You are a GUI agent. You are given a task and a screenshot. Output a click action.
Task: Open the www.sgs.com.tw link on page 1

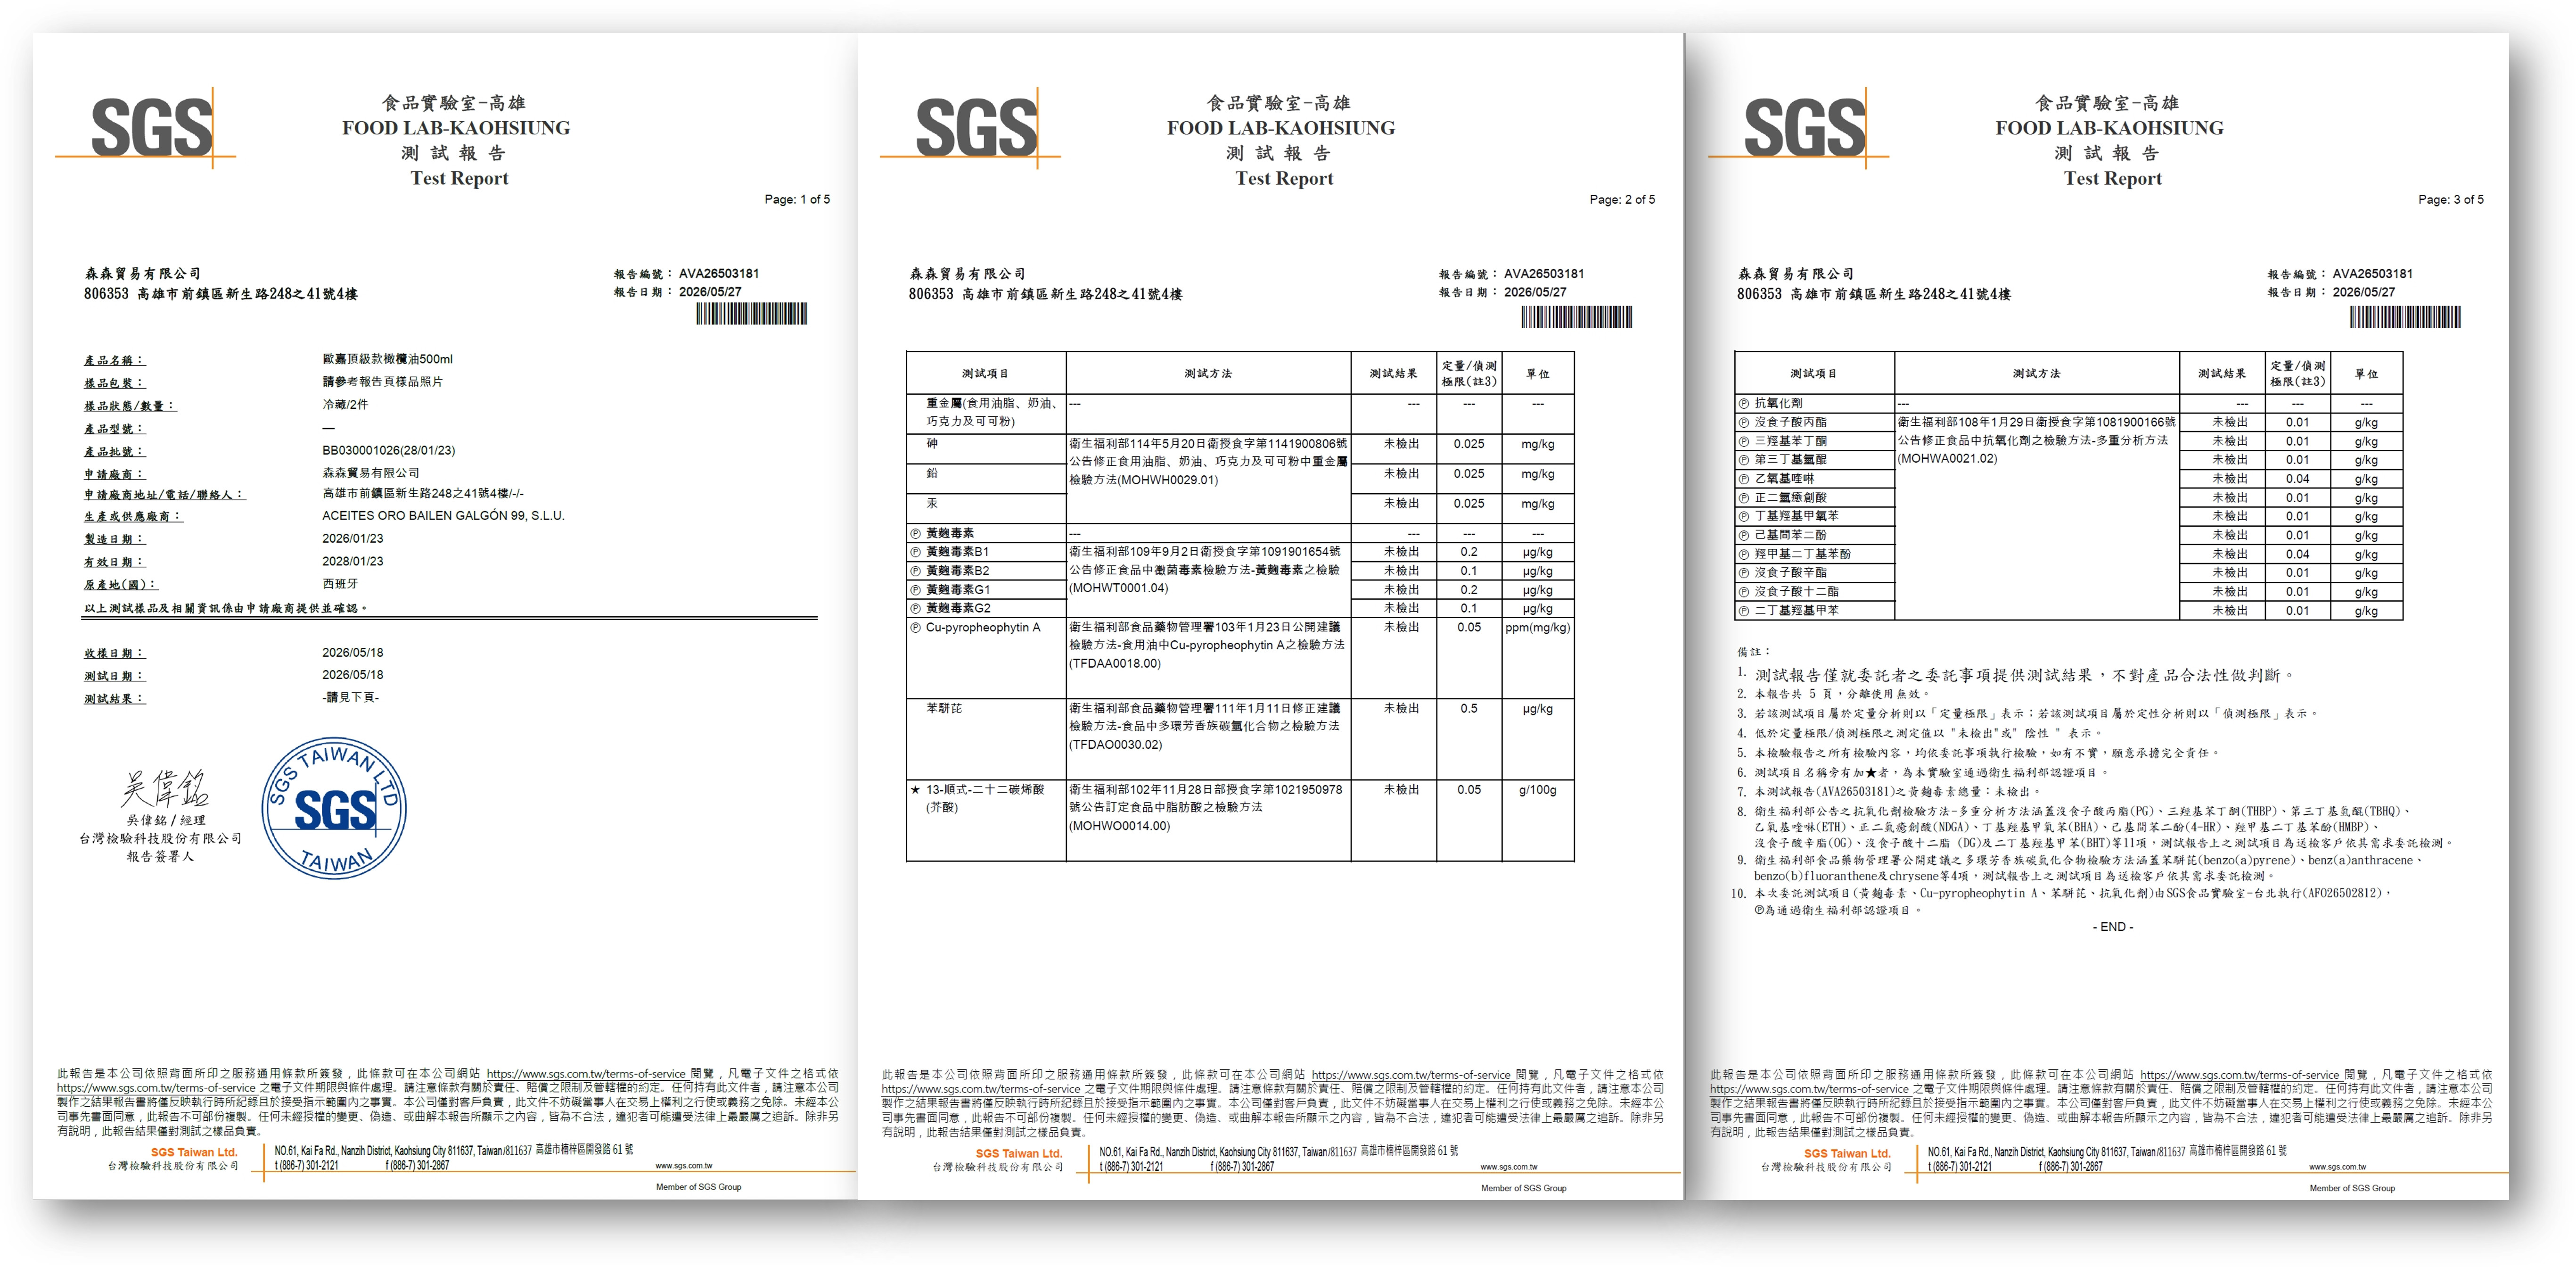coord(684,1165)
